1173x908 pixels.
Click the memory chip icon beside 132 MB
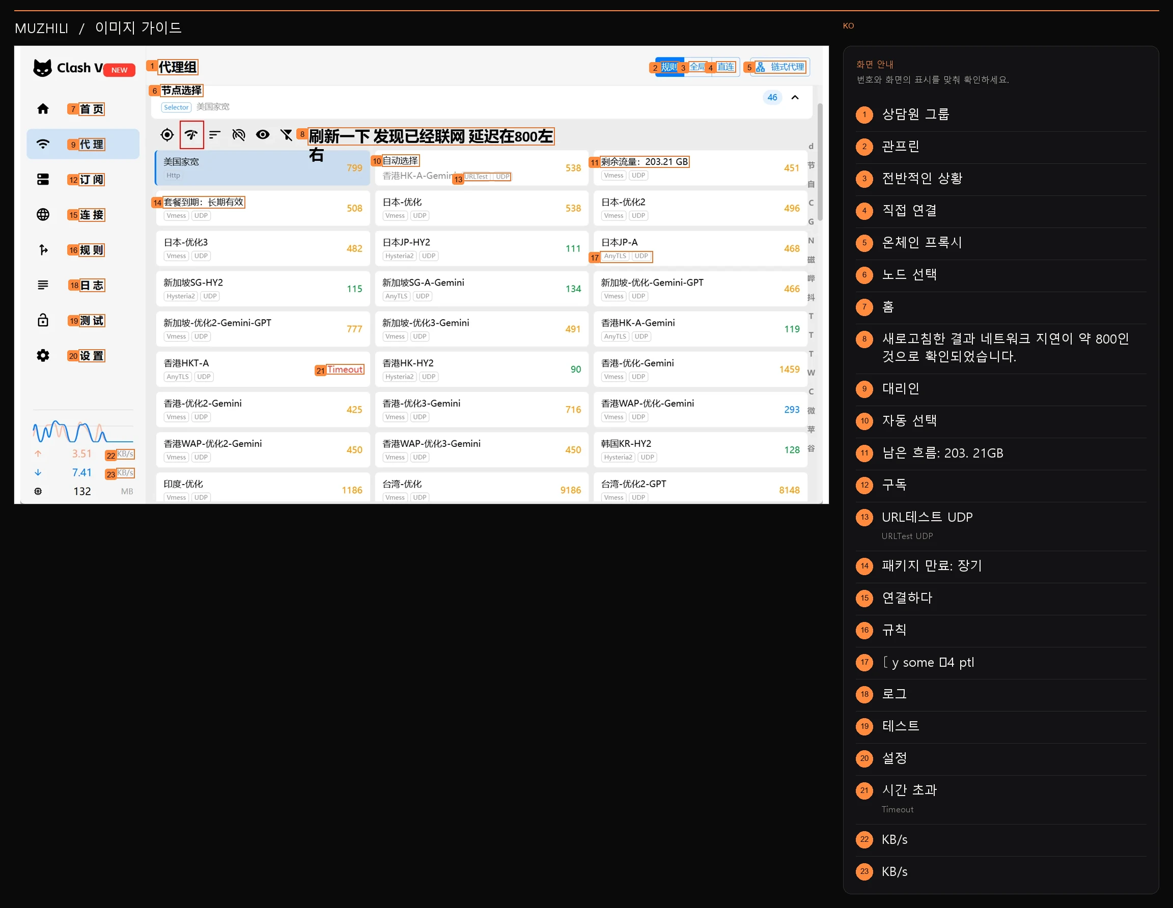[38, 491]
